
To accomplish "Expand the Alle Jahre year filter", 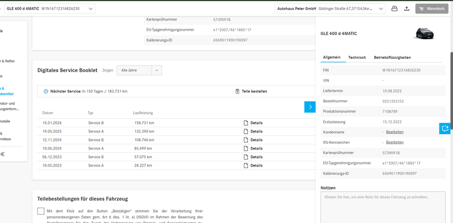I will tap(139, 70).
